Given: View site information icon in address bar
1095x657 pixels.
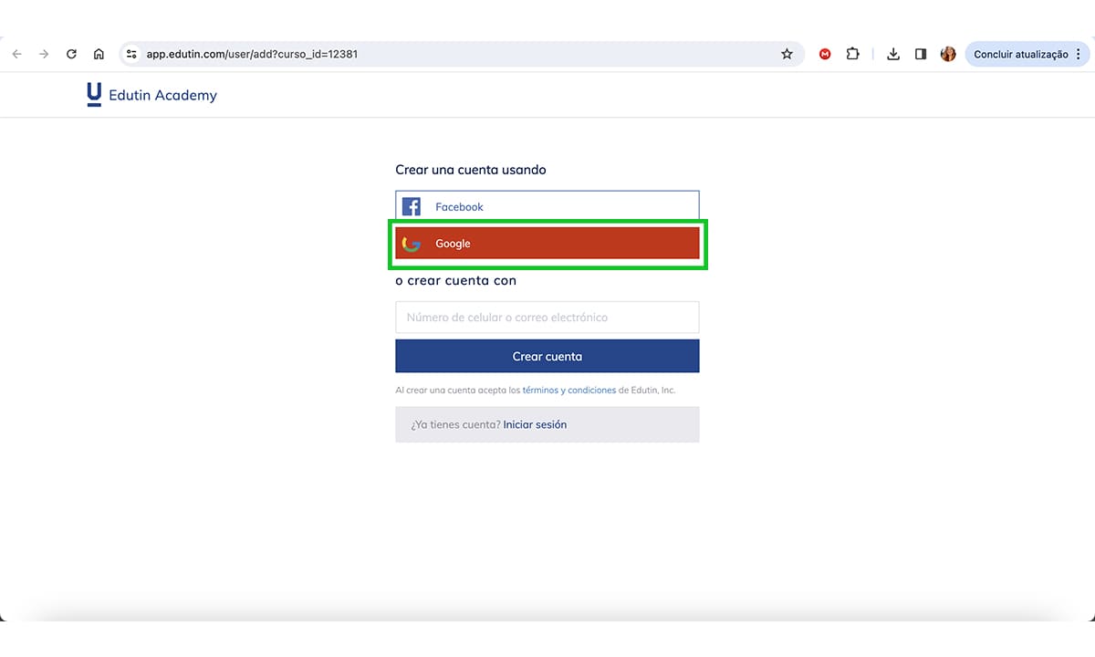Looking at the screenshot, I should pyautogui.click(x=131, y=54).
